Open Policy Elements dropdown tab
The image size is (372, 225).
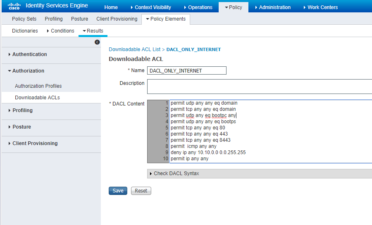(x=166, y=19)
